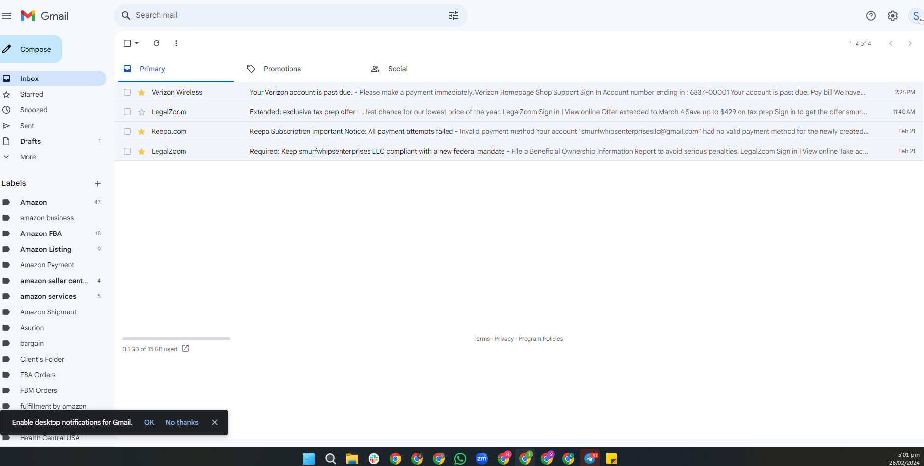Expand the select-all dropdown arrow
The image size is (924, 466).
[137, 43]
